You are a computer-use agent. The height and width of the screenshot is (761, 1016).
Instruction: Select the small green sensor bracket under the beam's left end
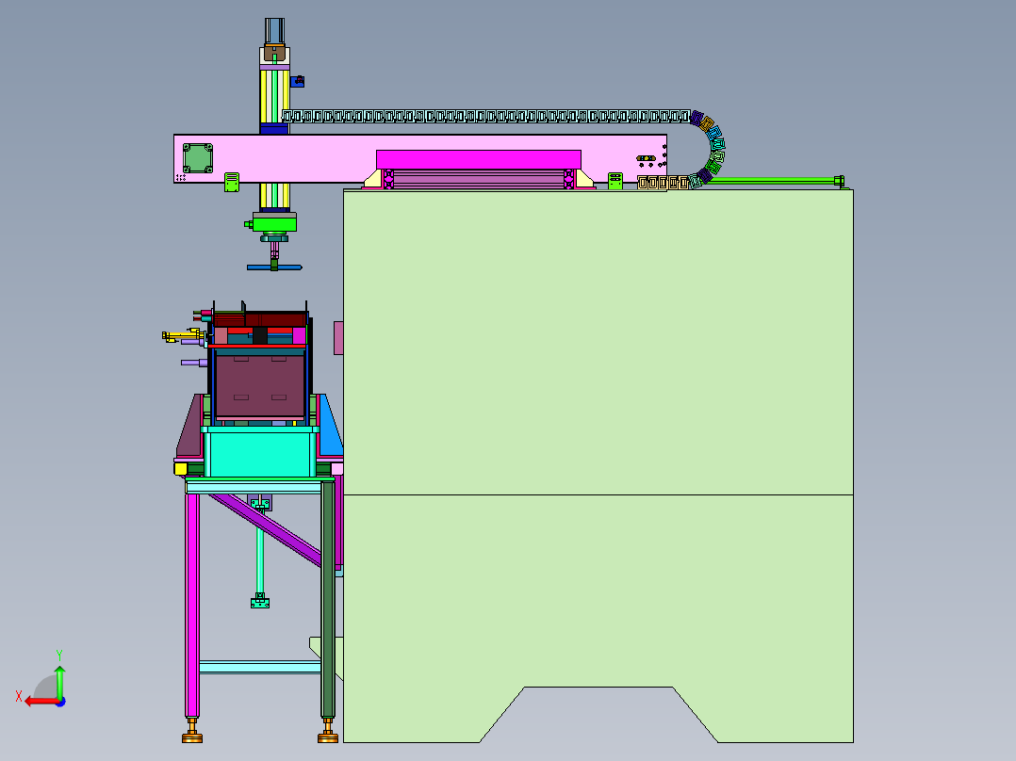(x=232, y=182)
